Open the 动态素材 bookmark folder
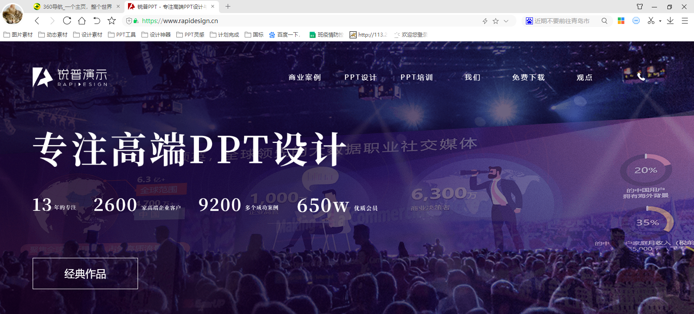The image size is (694, 314). pyautogui.click(x=53, y=35)
